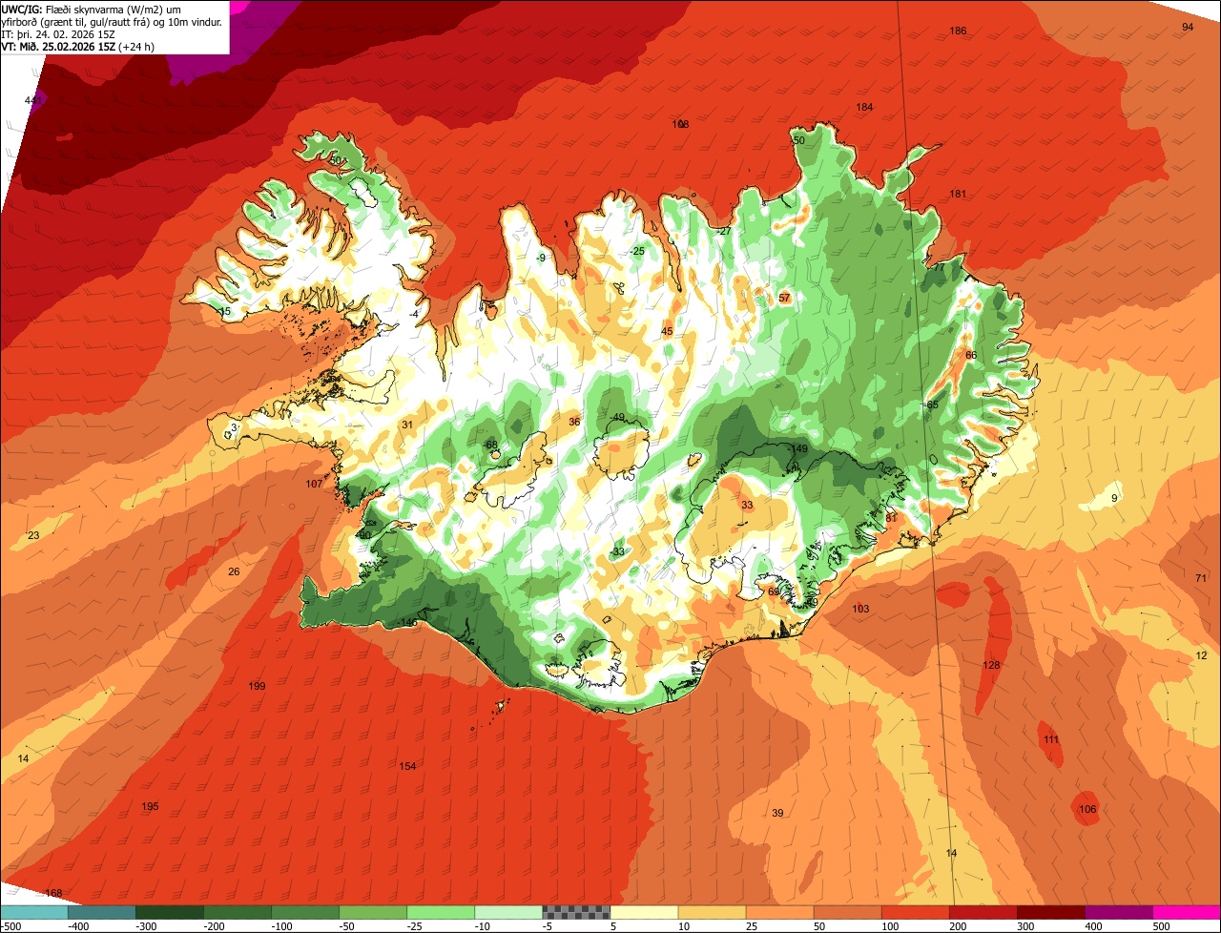
Task: Click the map value '441'
Action: [33, 100]
